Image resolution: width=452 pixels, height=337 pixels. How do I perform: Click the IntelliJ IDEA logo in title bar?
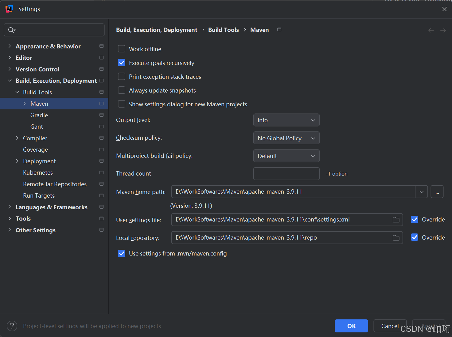(x=9, y=9)
